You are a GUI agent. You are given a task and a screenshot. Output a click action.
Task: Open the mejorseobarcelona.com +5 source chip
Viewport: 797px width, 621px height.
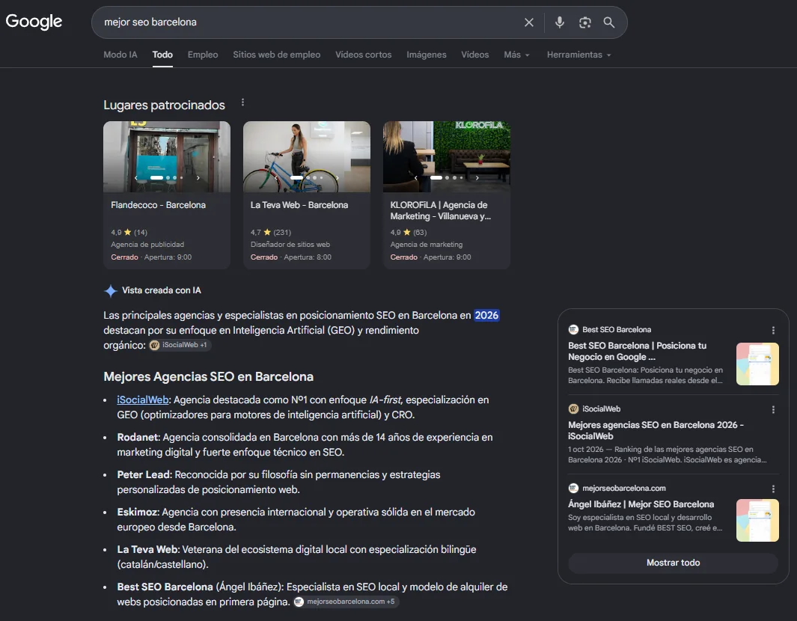pyautogui.click(x=346, y=602)
